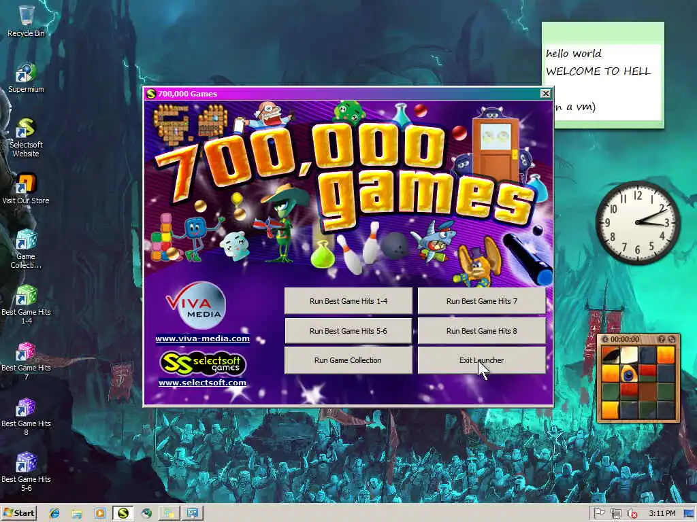This screenshot has height=522, width=697.
Task: Click the Selectsoft Games logo
Action: (x=203, y=363)
